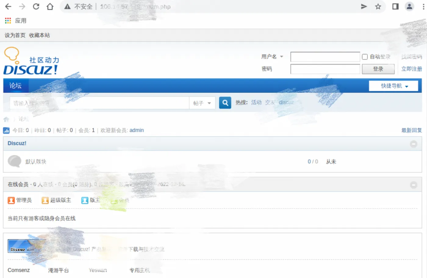The image size is (427, 278).
Task: Open the admin member link
Action: pyautogui.click(x=137, y=130)
